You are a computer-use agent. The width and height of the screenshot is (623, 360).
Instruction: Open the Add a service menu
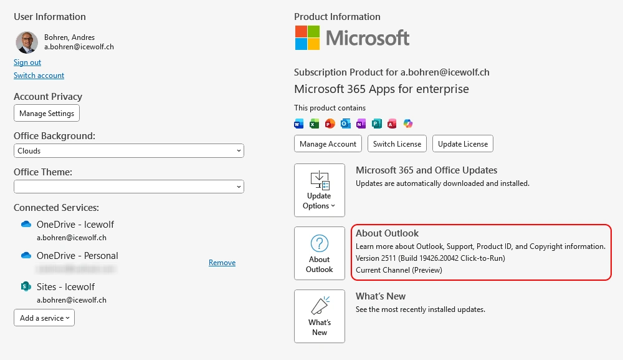[44, 318]
